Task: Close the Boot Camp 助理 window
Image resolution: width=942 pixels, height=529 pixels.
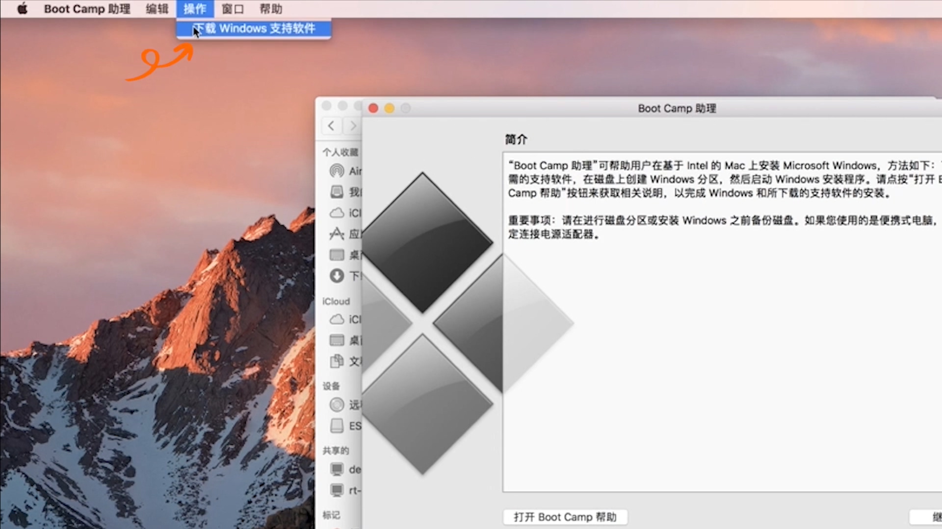Action: [373, 108]
